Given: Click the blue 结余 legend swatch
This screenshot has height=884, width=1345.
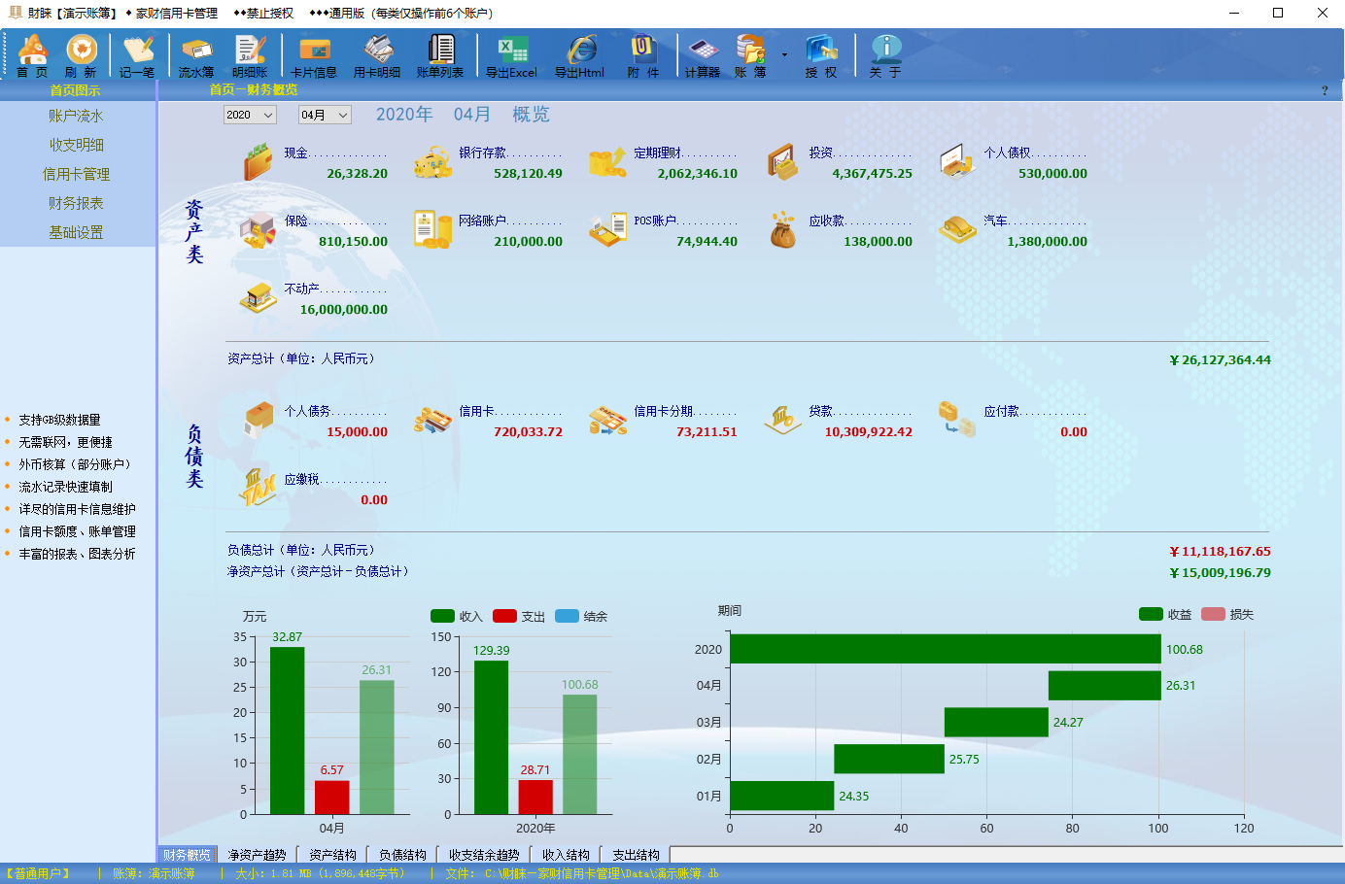Looking at the screenshot, I should tap(567, 616).
